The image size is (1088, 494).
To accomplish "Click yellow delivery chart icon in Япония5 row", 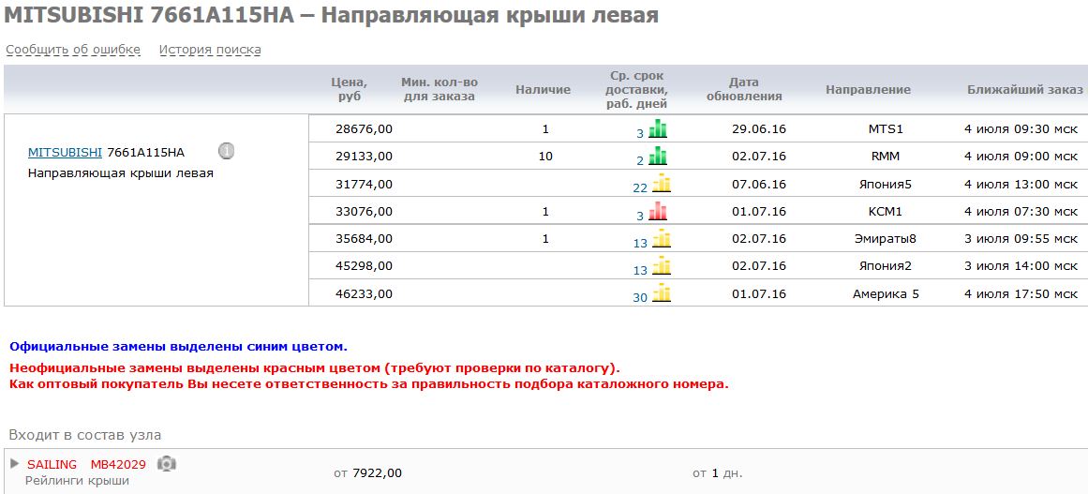I will pyautogui.click(x=662, y=184).
